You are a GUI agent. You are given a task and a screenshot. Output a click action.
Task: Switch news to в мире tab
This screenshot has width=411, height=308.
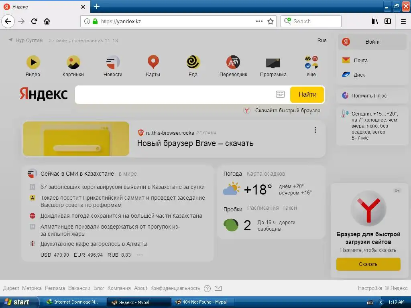[x=128, y=174]
